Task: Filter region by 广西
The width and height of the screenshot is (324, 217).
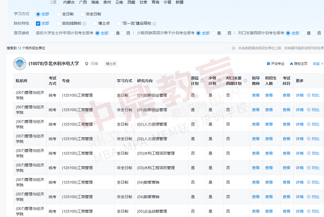Action: (83, 2)
